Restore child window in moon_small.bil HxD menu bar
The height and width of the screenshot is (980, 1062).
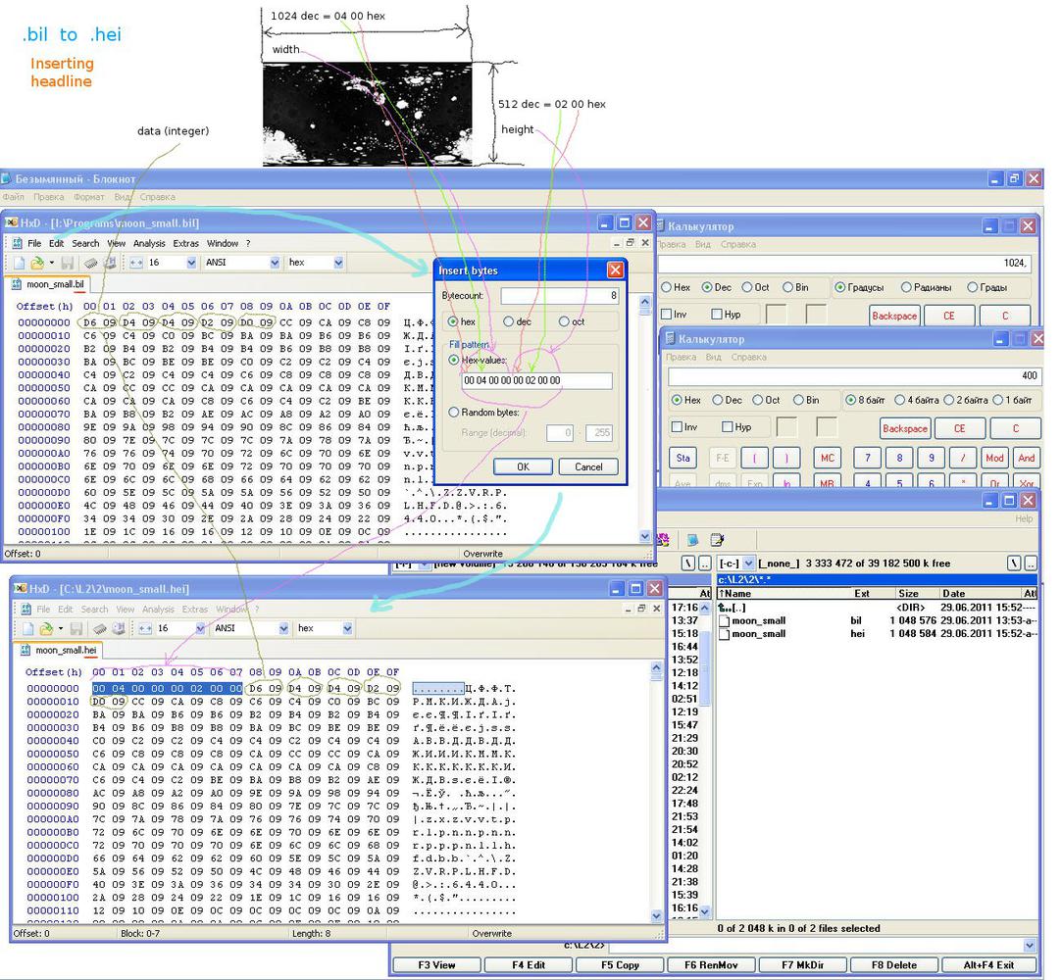pos(630,242)
